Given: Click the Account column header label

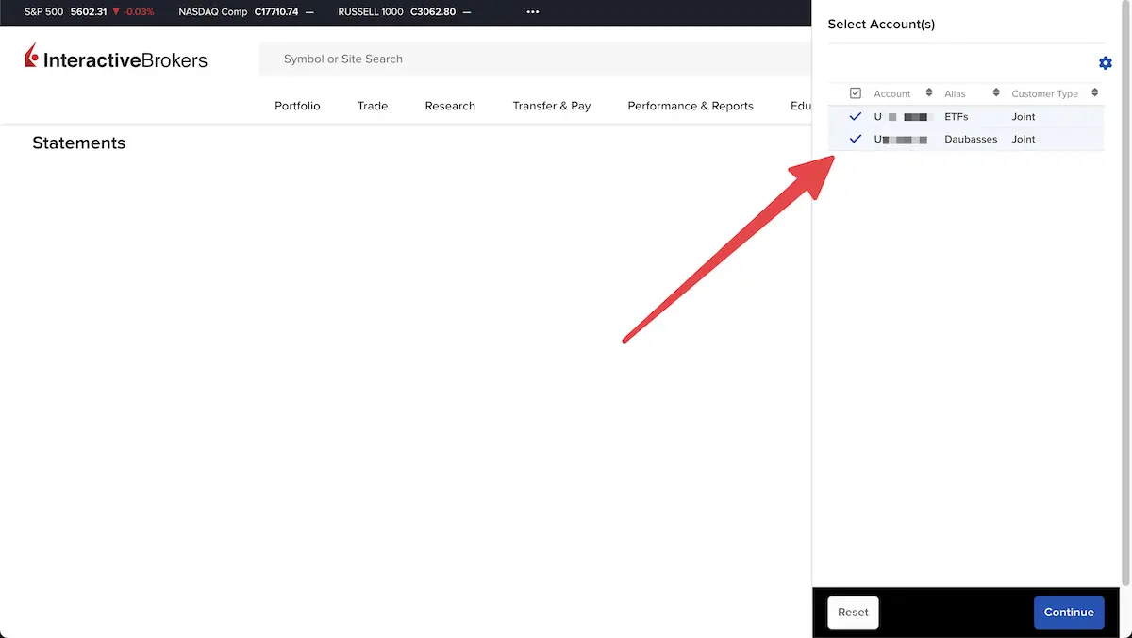Looking at the screenshot, I should click(892, 93).
